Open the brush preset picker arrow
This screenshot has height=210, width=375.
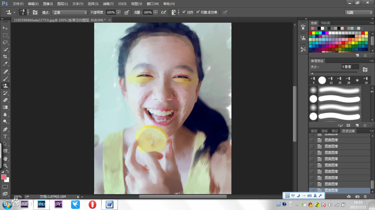click(28, 12)
